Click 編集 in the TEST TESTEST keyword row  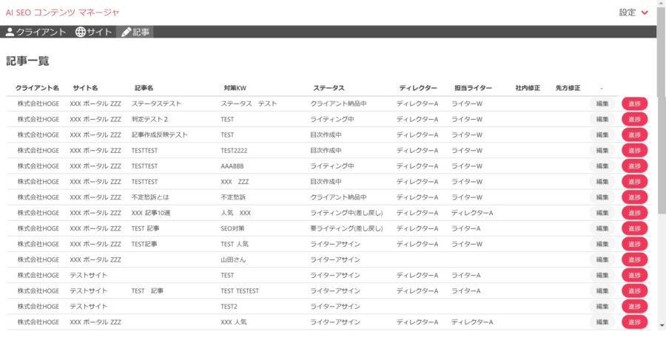[x=602, y=290]
